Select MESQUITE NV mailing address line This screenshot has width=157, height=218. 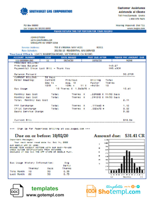click(44, 43)
